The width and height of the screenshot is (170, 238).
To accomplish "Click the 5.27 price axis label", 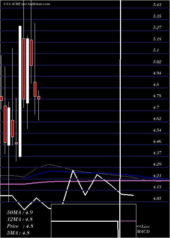I will click(x=157, y=28).
